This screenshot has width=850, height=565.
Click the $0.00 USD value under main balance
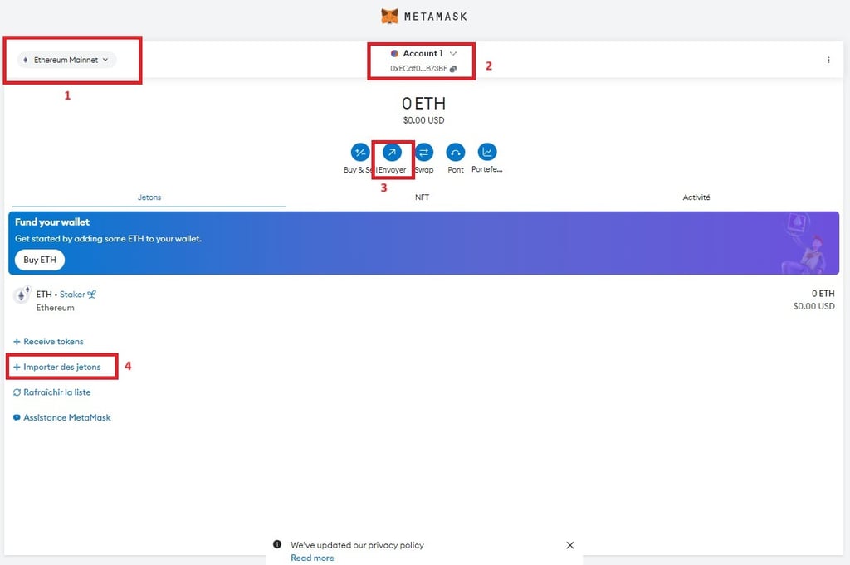(x=423, y=120)
